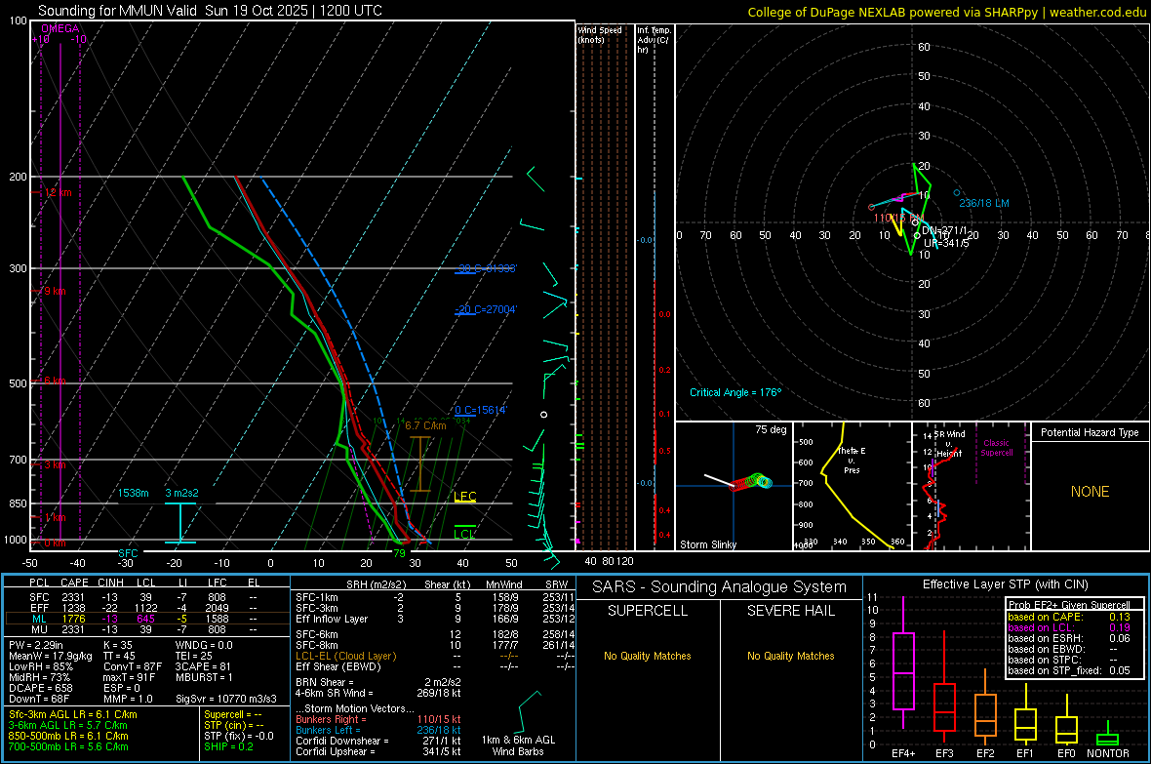Screen dimensions: 1151x764
Task: Click the SARS - Sounding Analogue System title
Action: 720,587
